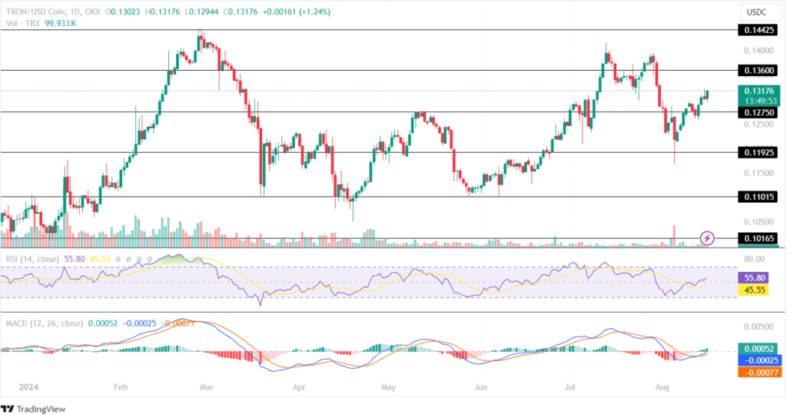Click the Mar label on the time axis
Image resolution: width=787 pixels, height=415 pixels.
pos(206,387)
